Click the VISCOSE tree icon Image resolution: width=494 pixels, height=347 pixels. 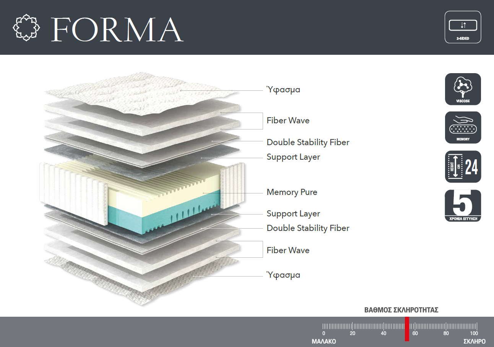(x=463, y=89)
